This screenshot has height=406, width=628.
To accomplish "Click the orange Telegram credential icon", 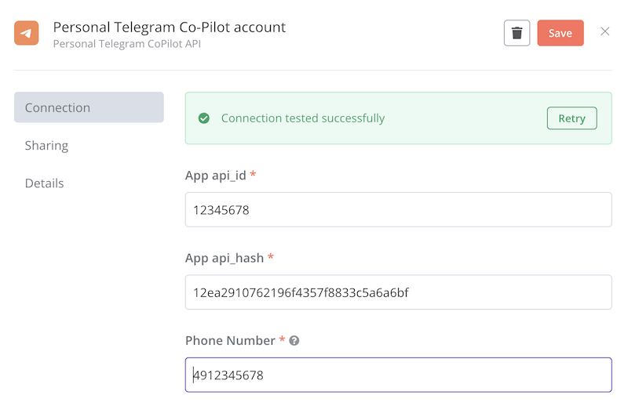I will (x=27, y=33).
